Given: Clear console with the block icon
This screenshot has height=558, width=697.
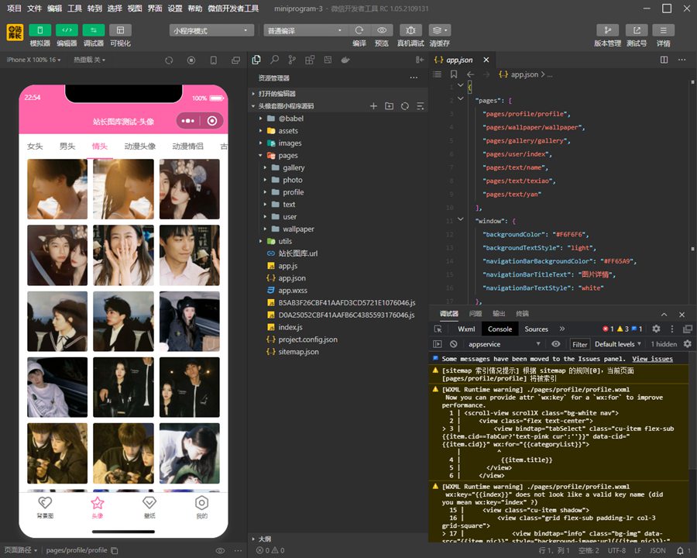Looking at the screenshot, I should pyautogui.click(x=453, y=344).
